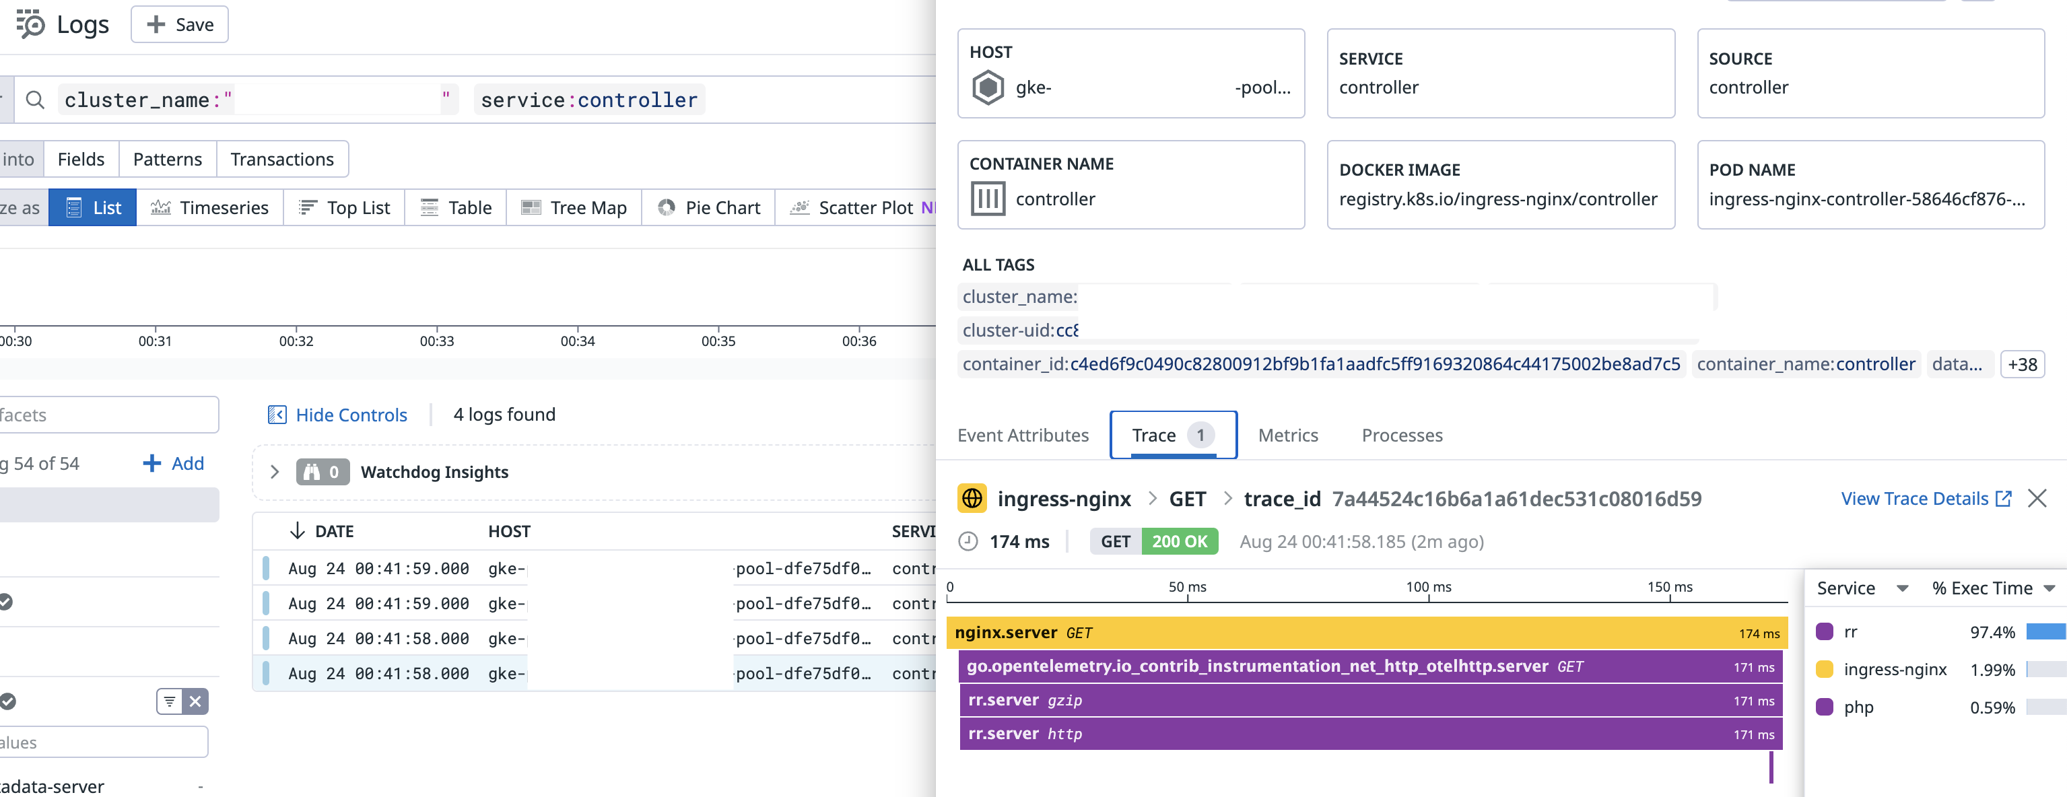Click the rr service purple swatch
Viewport: 2067px width, 797px height.
1824,631
